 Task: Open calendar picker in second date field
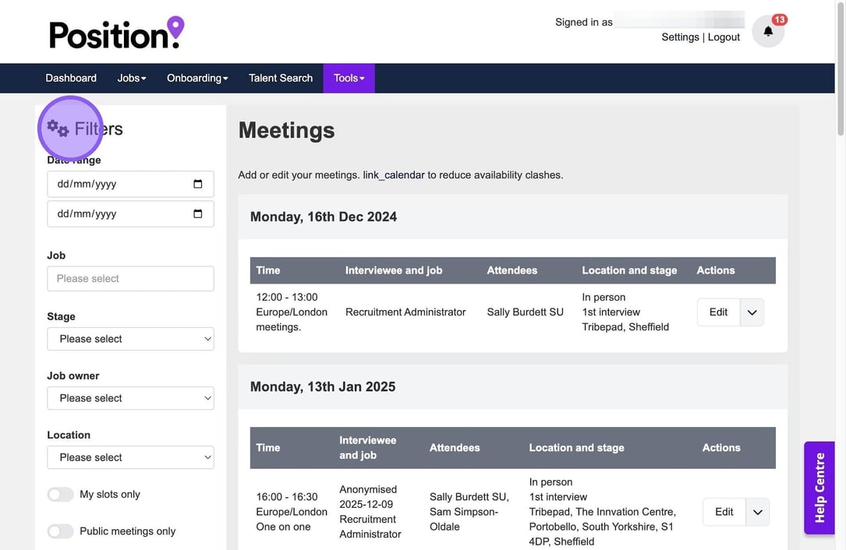pos(197,214)
